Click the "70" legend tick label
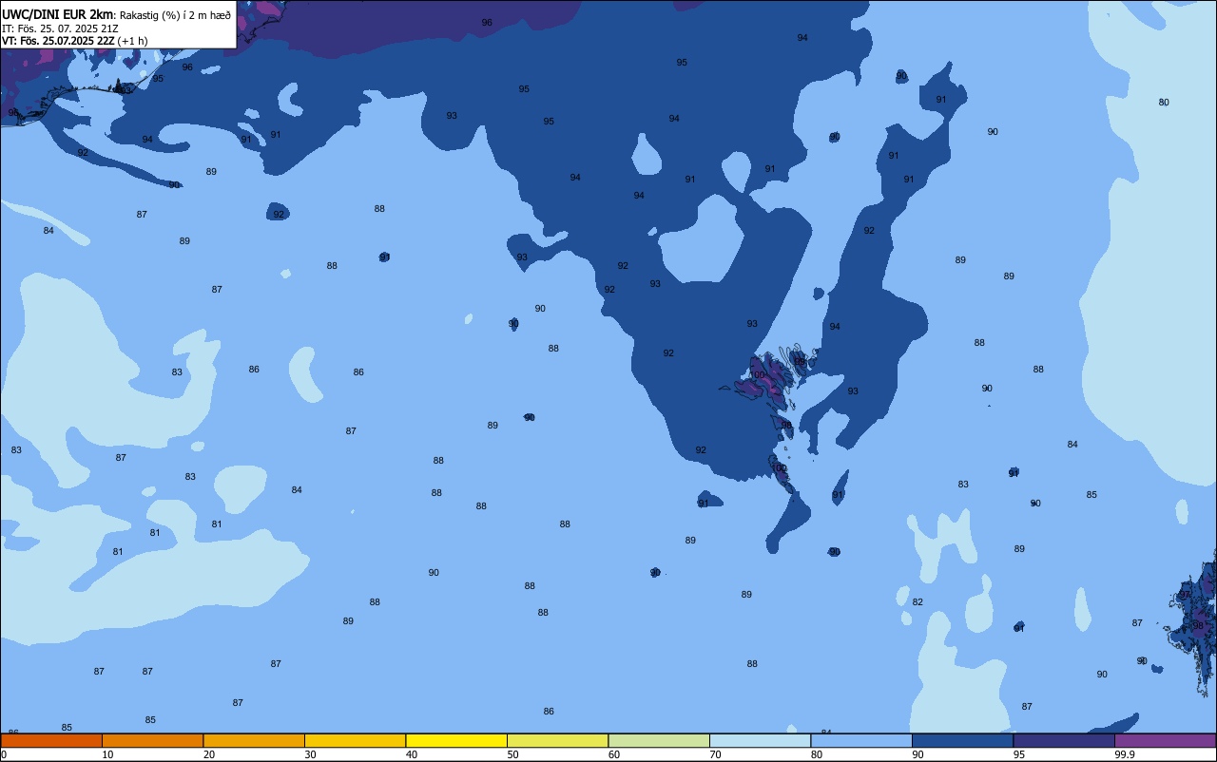Image resolution: width=1217 pixels, height=762 pixels. pos(715,754)
